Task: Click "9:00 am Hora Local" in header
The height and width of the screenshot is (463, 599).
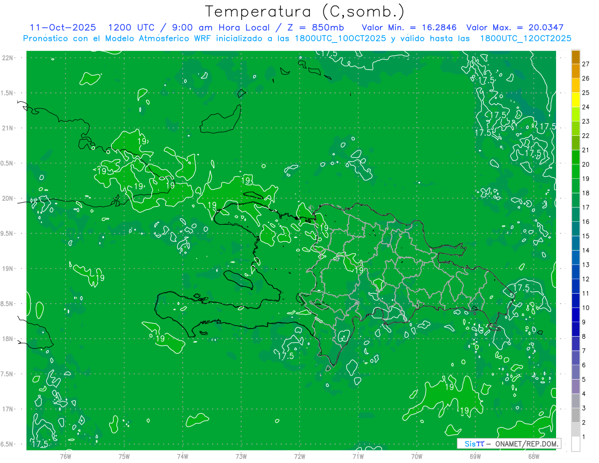Action: click(220, 27)
